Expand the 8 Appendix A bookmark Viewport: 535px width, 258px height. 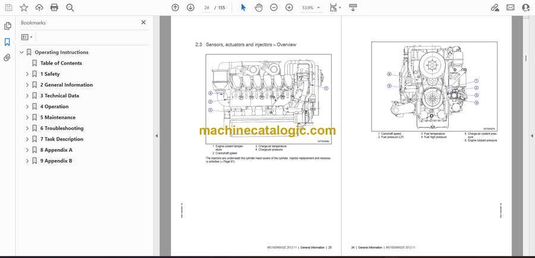27,150
